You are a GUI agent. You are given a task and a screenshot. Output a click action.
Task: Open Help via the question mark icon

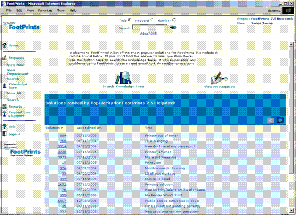coord(5,127)
